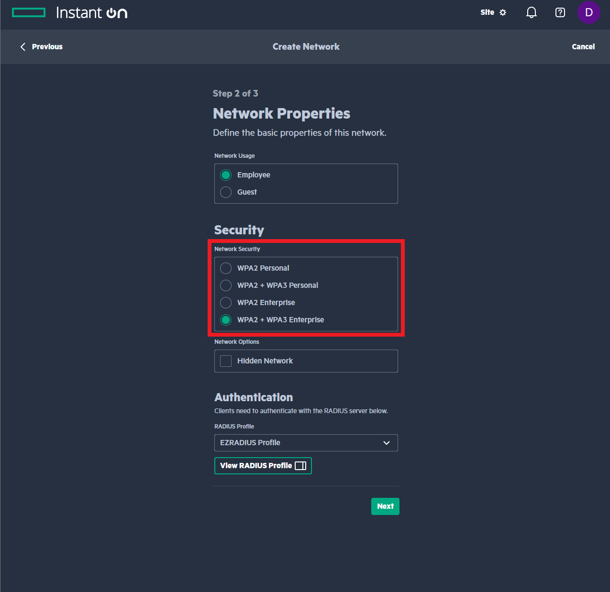Click the RADIUS Profile label

[234, 427]
